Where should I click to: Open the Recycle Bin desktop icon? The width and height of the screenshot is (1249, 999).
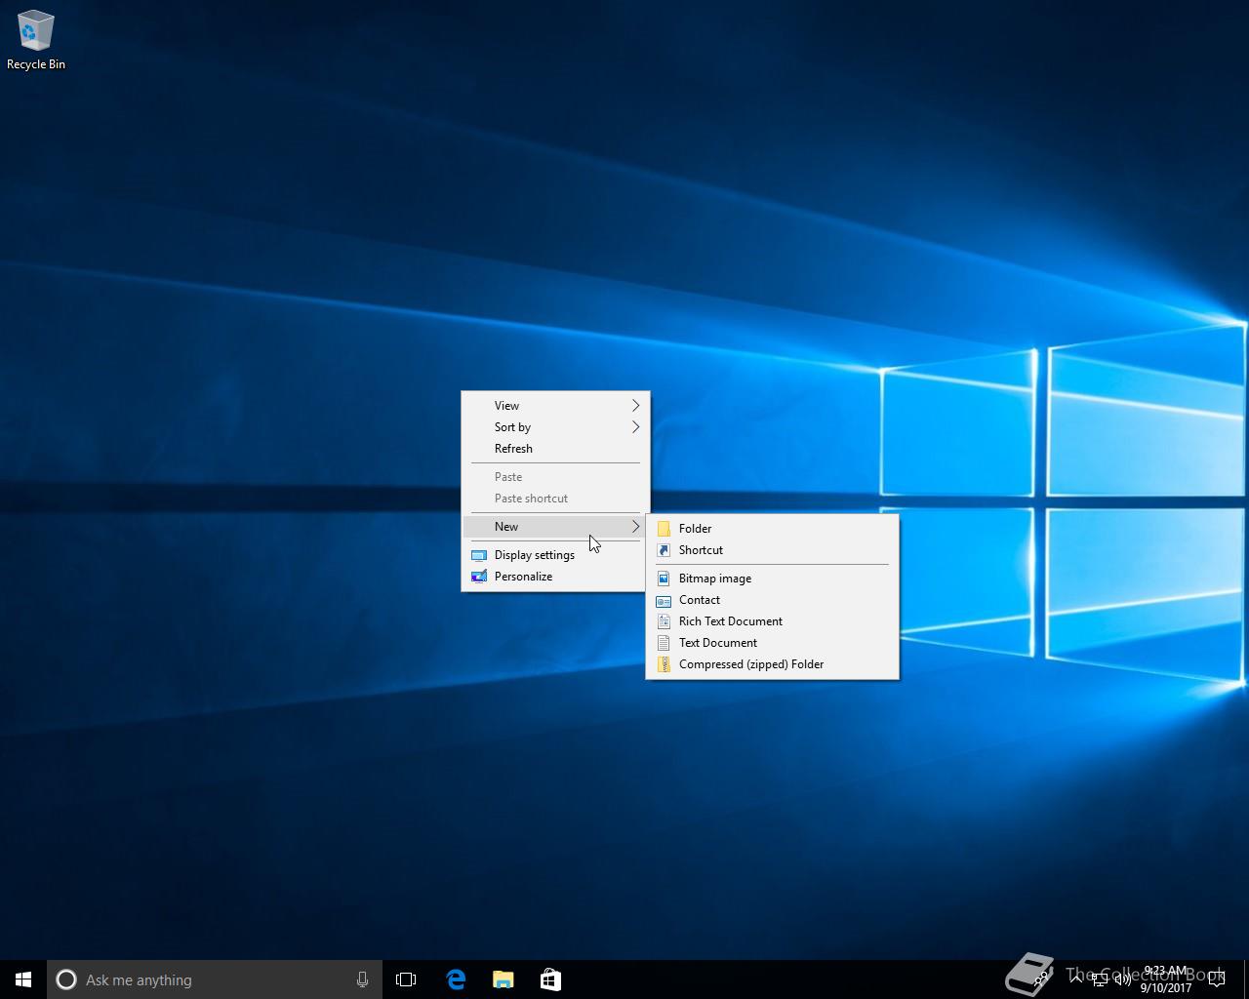click(35, 41)
